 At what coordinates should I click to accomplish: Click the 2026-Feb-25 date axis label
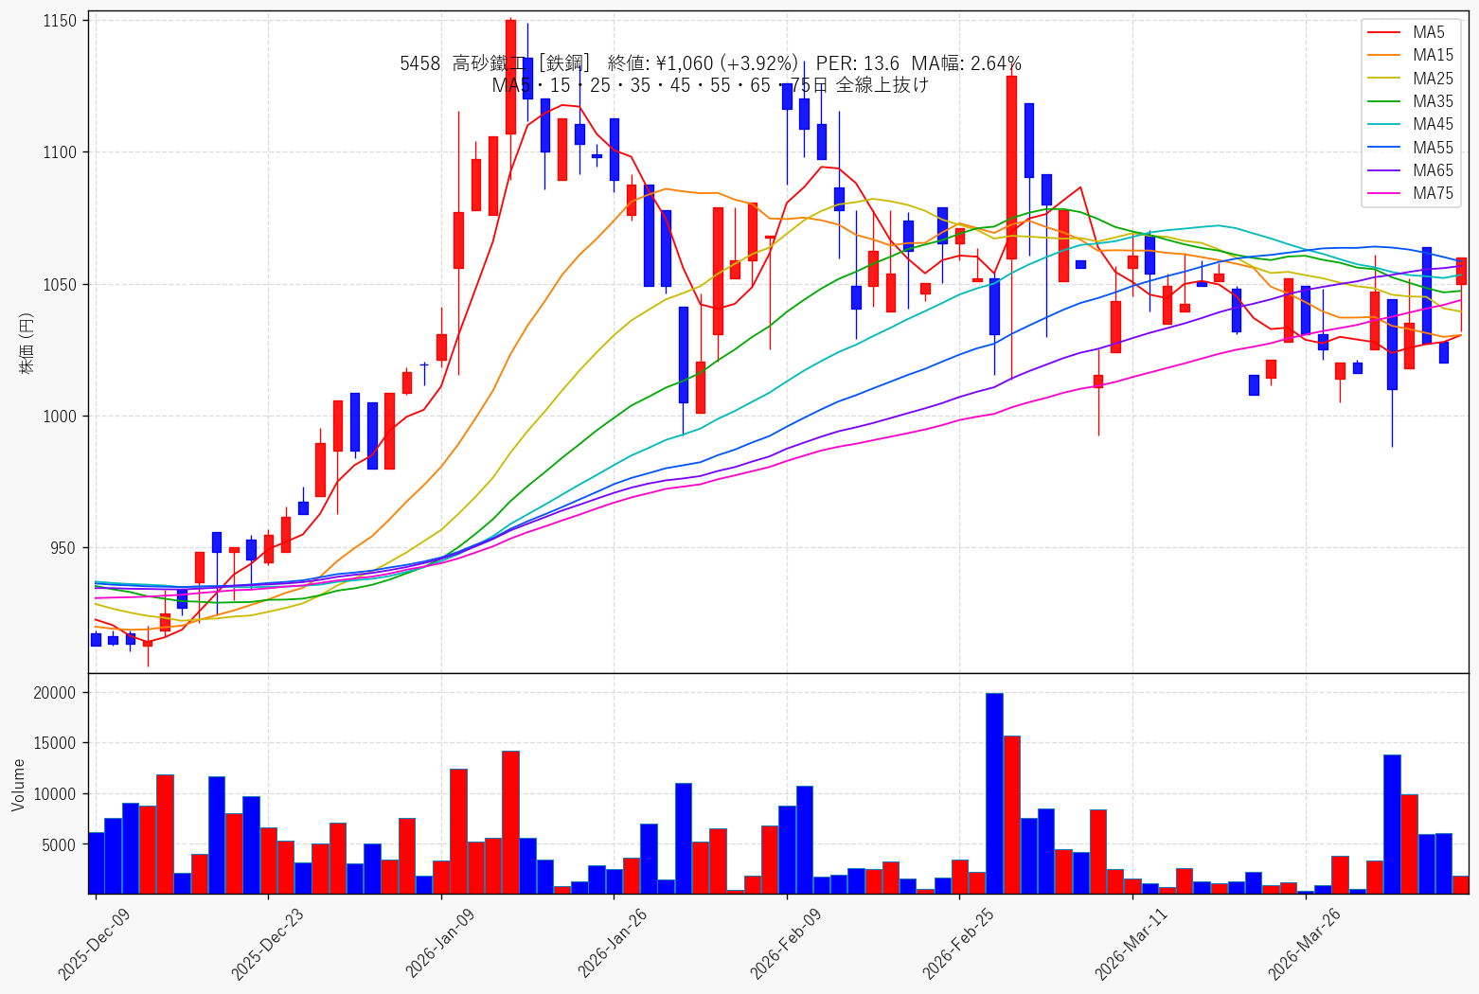coord(958,943)
